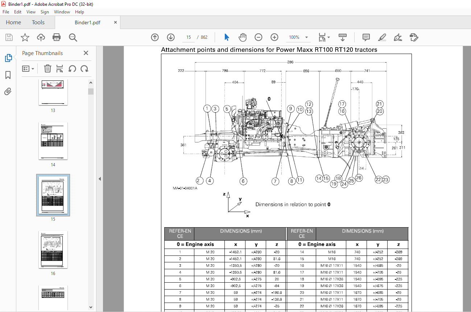Image resolution: width=471 pixels, height=312 pixels.
Task: Select the arrow Selection tool
Action: tap(227, 37)
